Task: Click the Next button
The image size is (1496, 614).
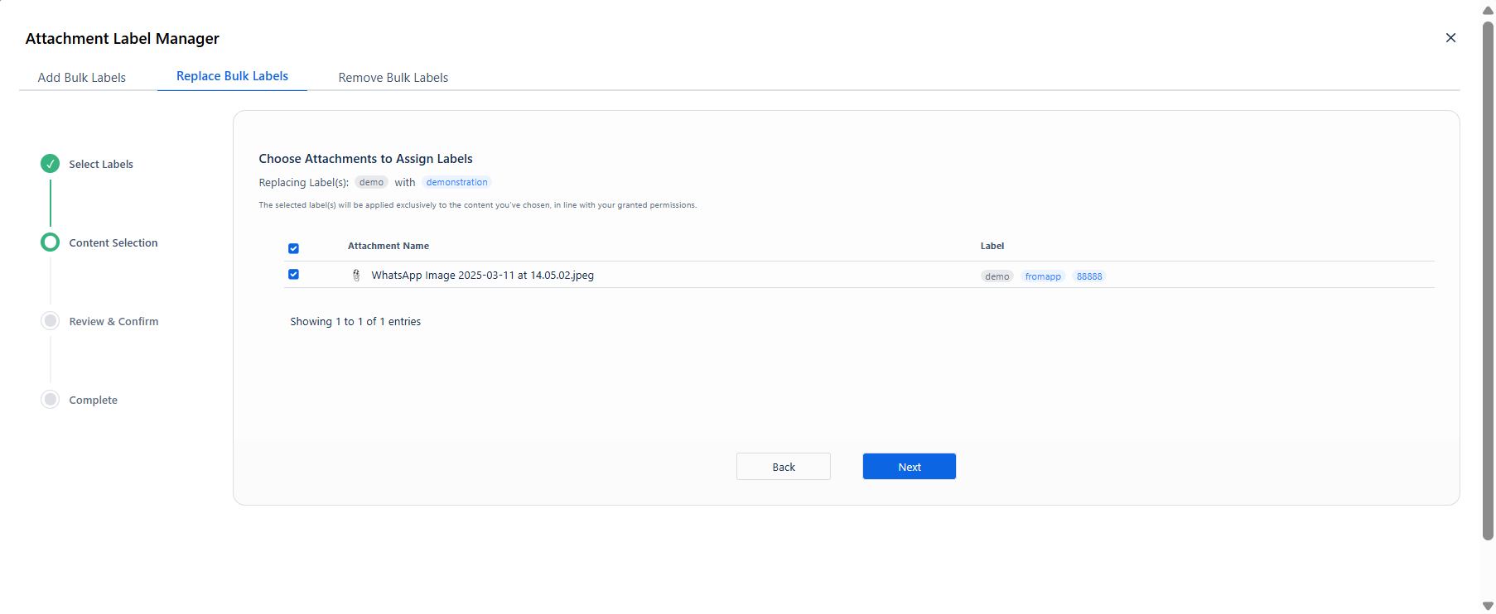Action: click(x=910, y=467)
